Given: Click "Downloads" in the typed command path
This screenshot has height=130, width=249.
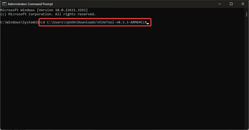Looking at the screenshot, I should [87, 22].
